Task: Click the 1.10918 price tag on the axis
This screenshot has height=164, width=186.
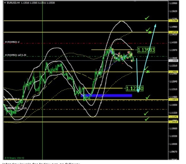Action: (x=173, y=122)
